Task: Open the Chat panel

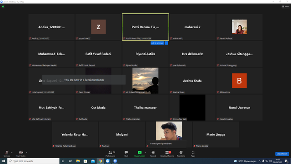Action: tap(126, 154)
